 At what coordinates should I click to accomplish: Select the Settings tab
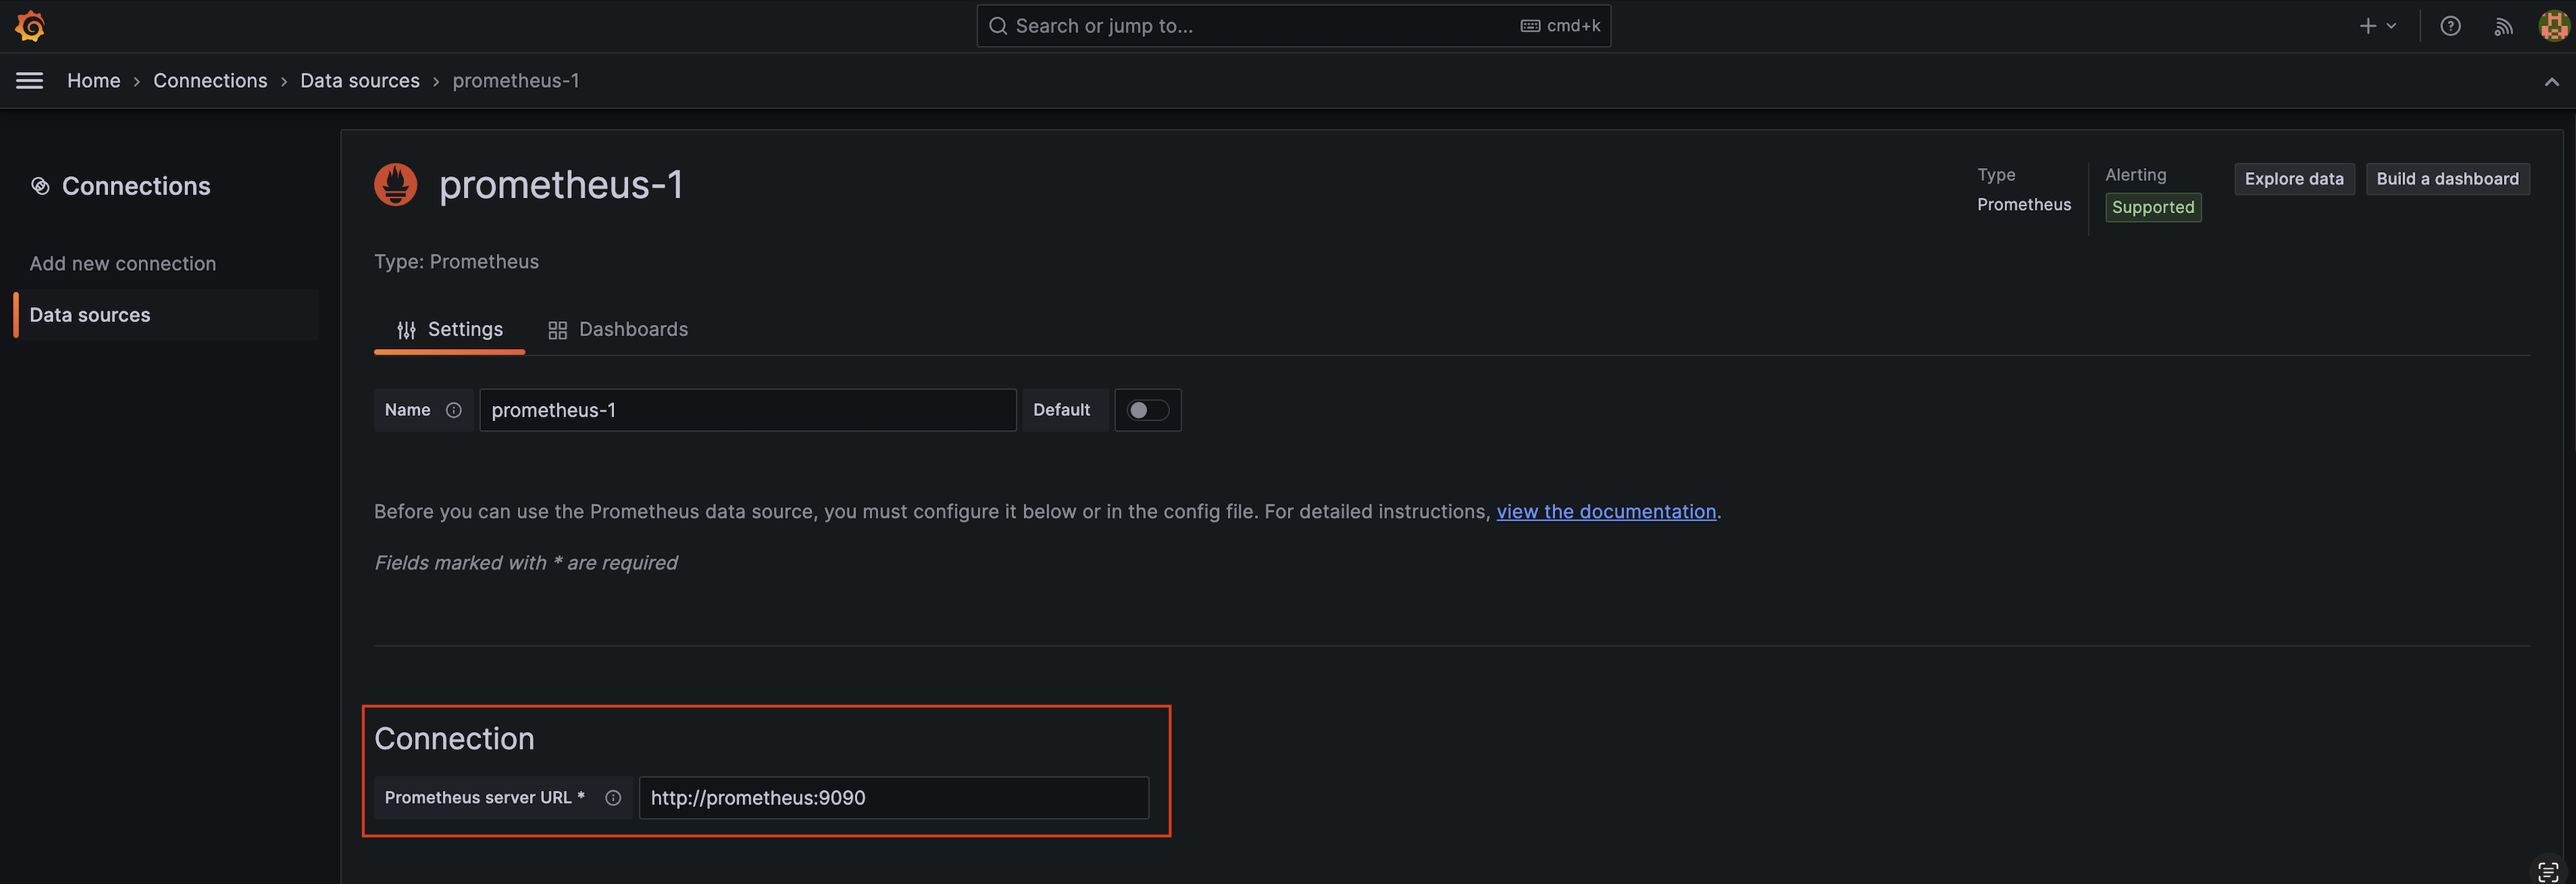click(450, 329)
